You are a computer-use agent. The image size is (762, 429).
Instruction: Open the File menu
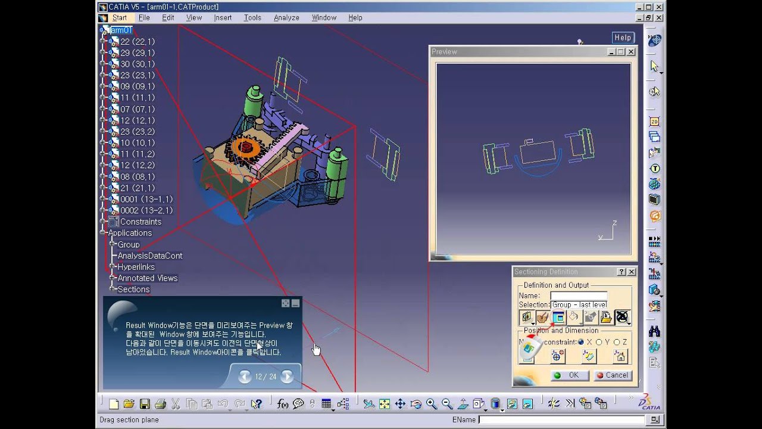[144, 18]
